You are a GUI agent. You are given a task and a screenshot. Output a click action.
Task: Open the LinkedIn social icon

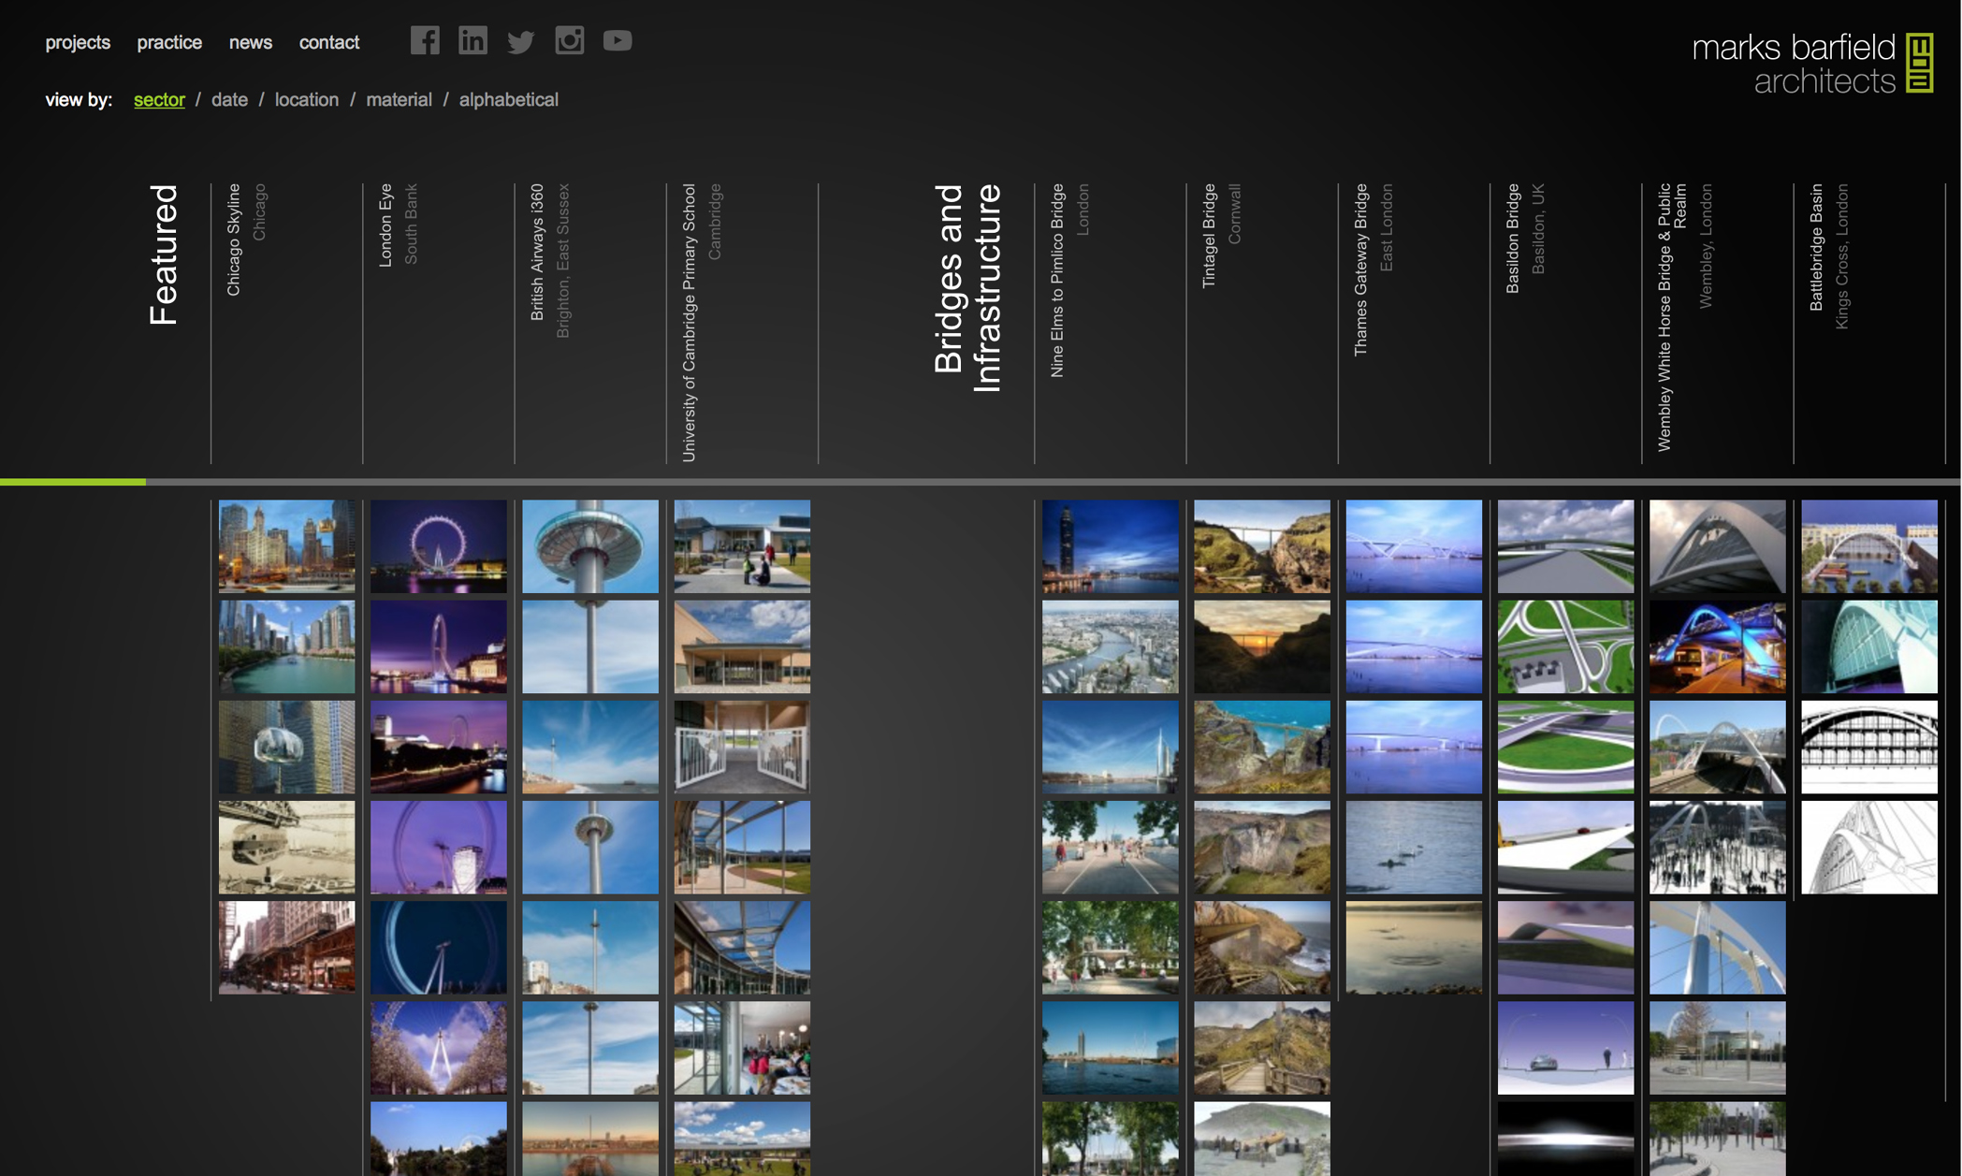(472, 40)
